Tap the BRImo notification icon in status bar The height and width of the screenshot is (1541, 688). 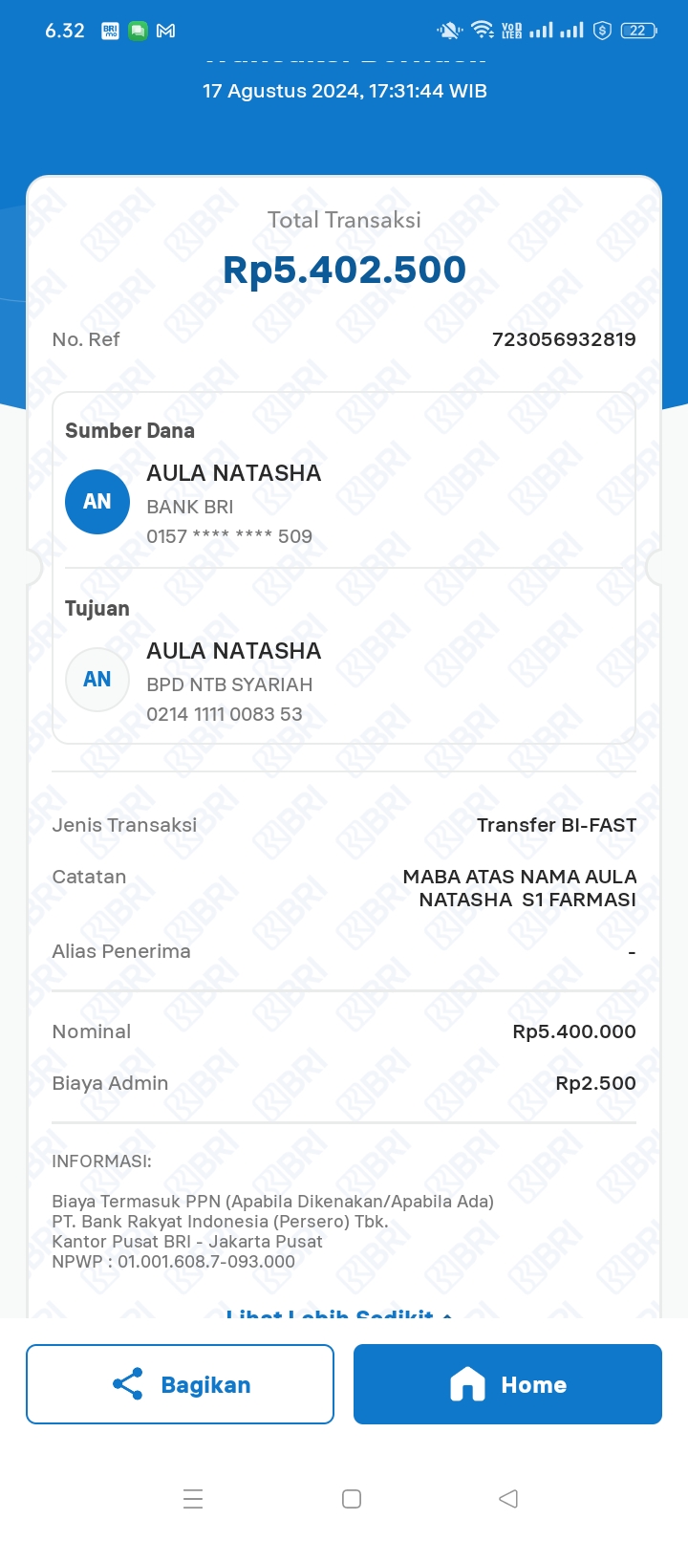point(110,31)
